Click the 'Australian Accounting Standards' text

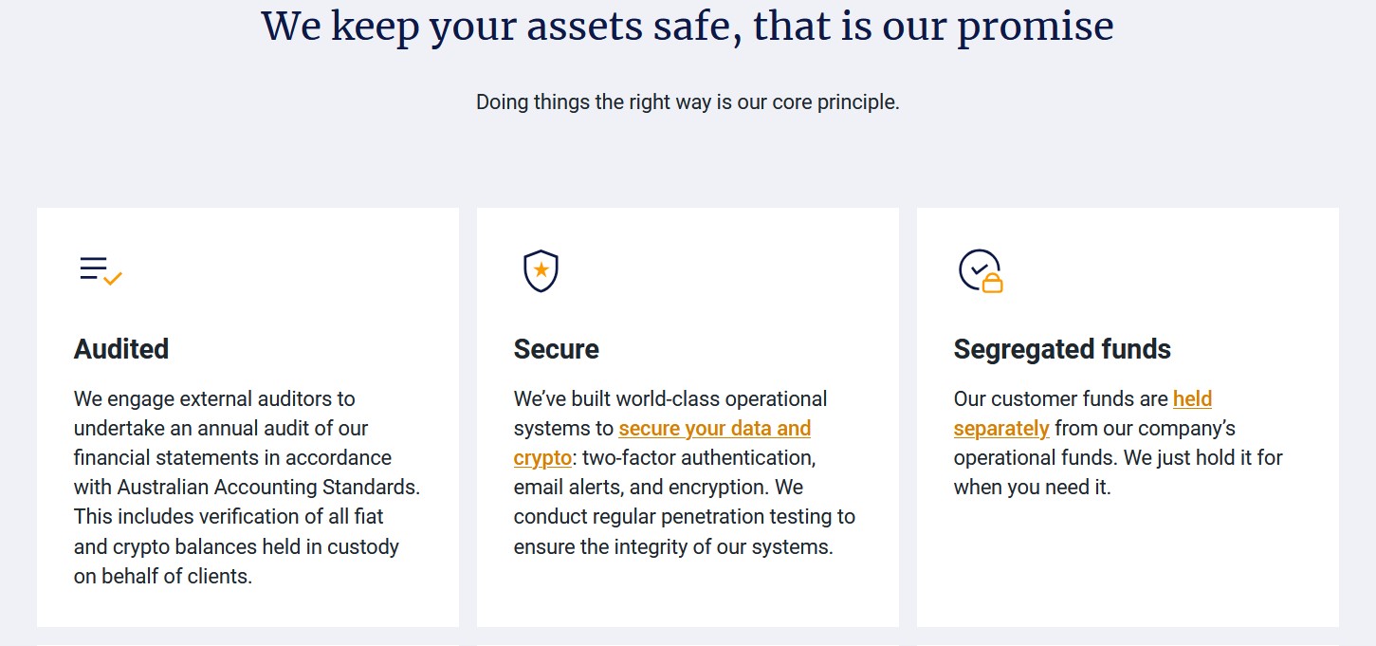point(267,488)
